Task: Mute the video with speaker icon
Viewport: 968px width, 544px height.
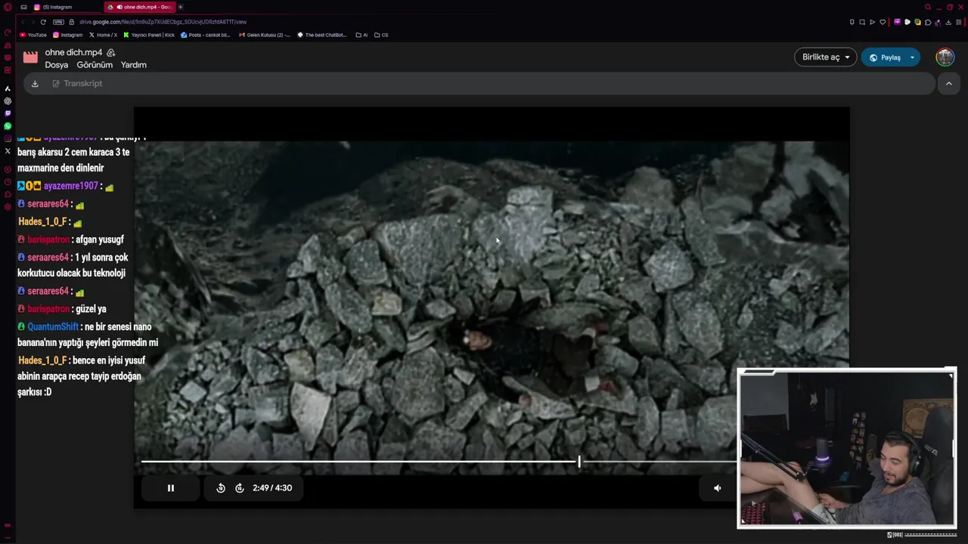Action: tap(718, 488)
